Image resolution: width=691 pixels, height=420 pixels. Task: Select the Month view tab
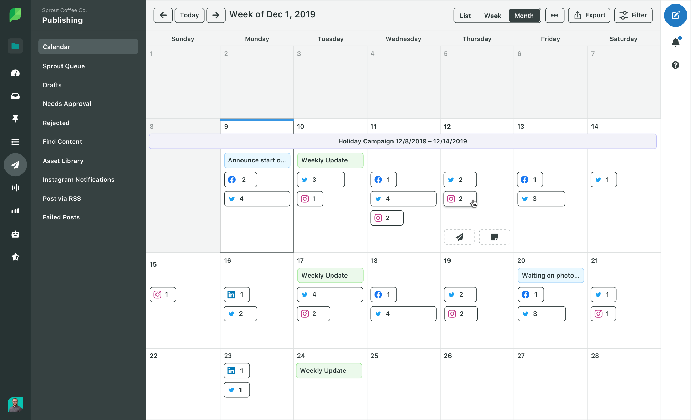524,15
